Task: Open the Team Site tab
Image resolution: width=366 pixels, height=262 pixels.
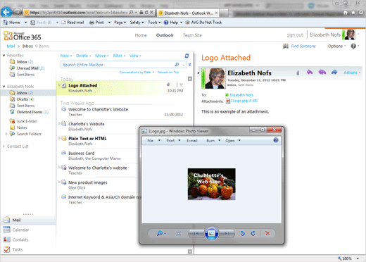Action: click(192, 35)
